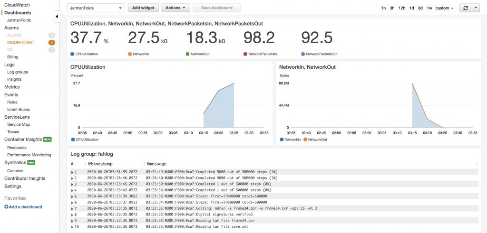Toggle the NetworkOut legend in the network chart
Screen dimensions: 487x233
315,140
